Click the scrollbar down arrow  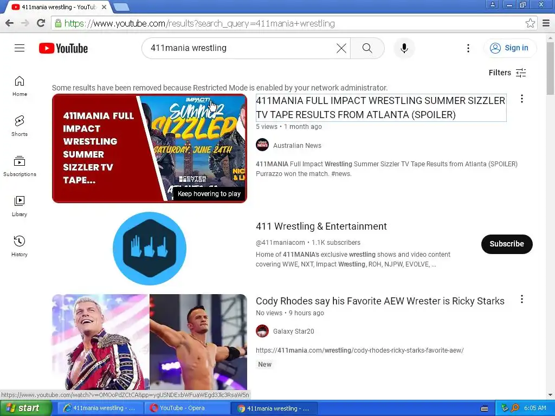tap(550, 395)
